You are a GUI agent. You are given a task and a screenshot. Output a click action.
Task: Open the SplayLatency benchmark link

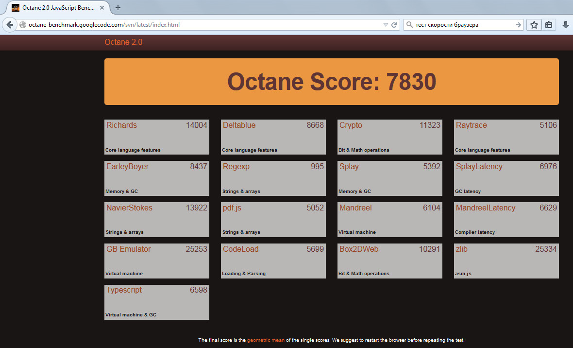[479, 167]
